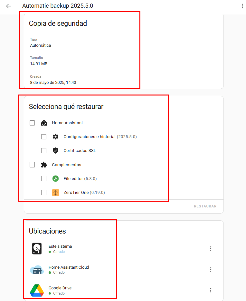Tick the Certificados SSL checkbox

click(44, 151)
